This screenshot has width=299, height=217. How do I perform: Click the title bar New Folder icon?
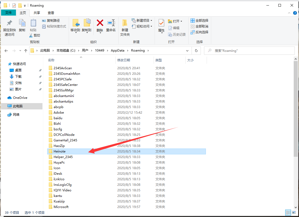click(20, 6)
